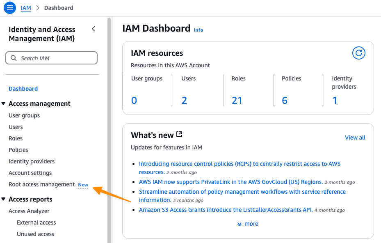Image resolution: width=381 pixels, height=243 pixels.
Task: Click the Identity providers count 1
Action: [335, 100]
